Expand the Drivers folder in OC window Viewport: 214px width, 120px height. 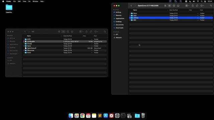[24, 44]
